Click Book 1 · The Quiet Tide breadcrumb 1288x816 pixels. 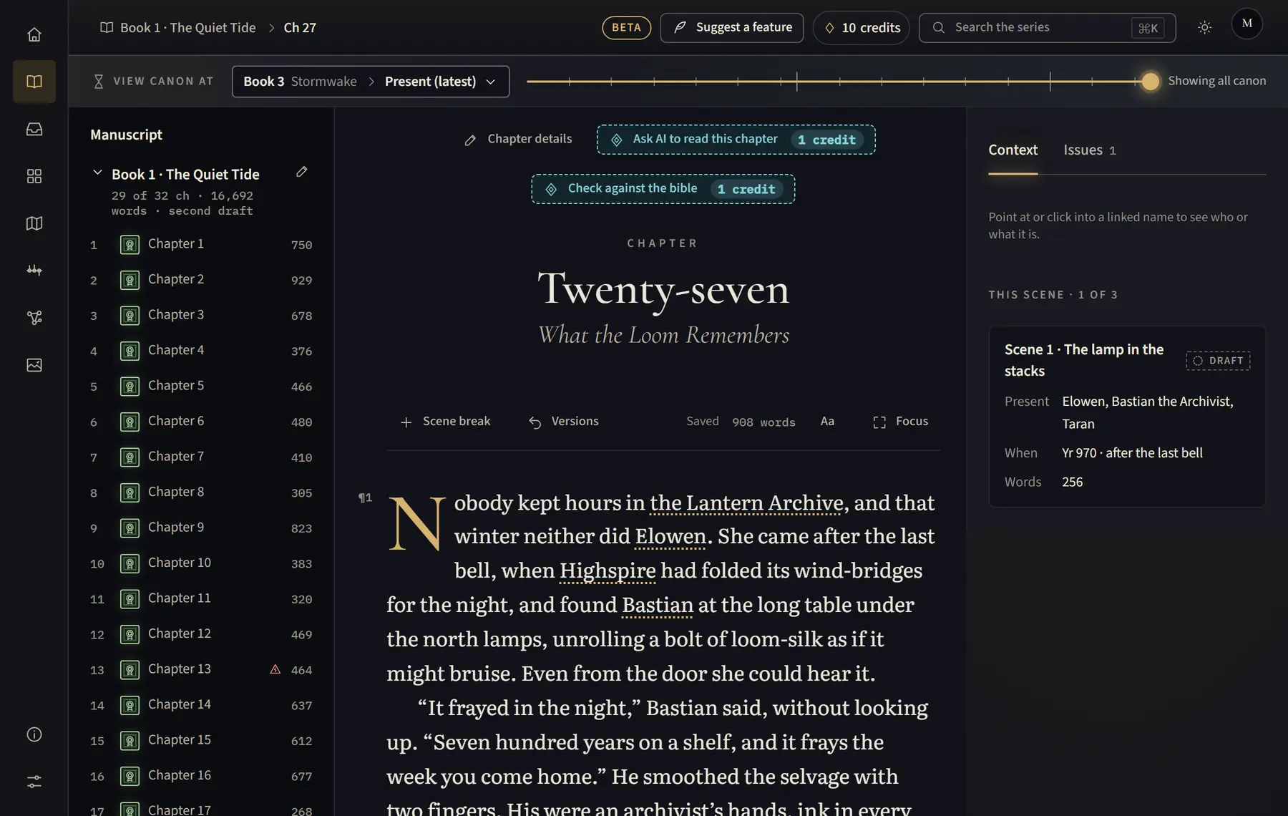(188, 27)
